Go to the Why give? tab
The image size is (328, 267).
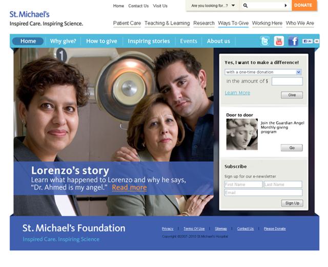[x=63, y=41]
